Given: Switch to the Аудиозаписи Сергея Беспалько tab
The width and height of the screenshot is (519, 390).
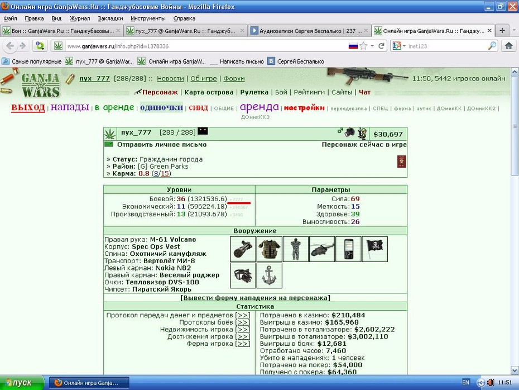Looking at the screenshot, I should tap(310, 31).
